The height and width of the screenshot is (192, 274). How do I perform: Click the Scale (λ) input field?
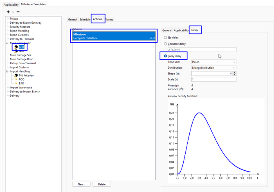pyautogui.click(x=214, y=79)
